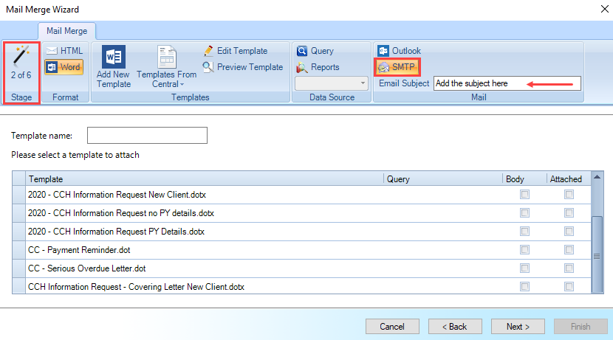The image size is (613, 340).
Task: Open the Data Source combo box
Action: [332, 83]
